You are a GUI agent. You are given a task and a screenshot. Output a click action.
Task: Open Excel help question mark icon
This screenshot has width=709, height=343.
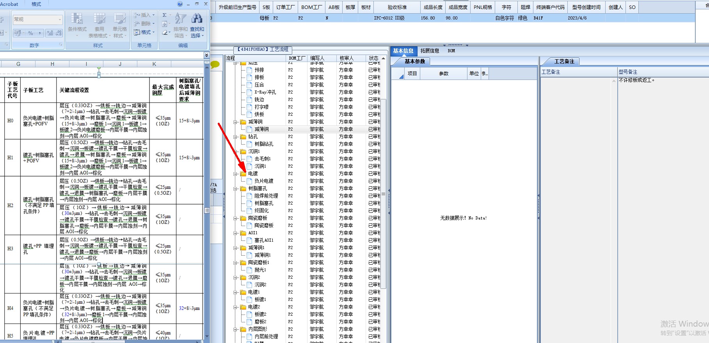pos(180,4)
